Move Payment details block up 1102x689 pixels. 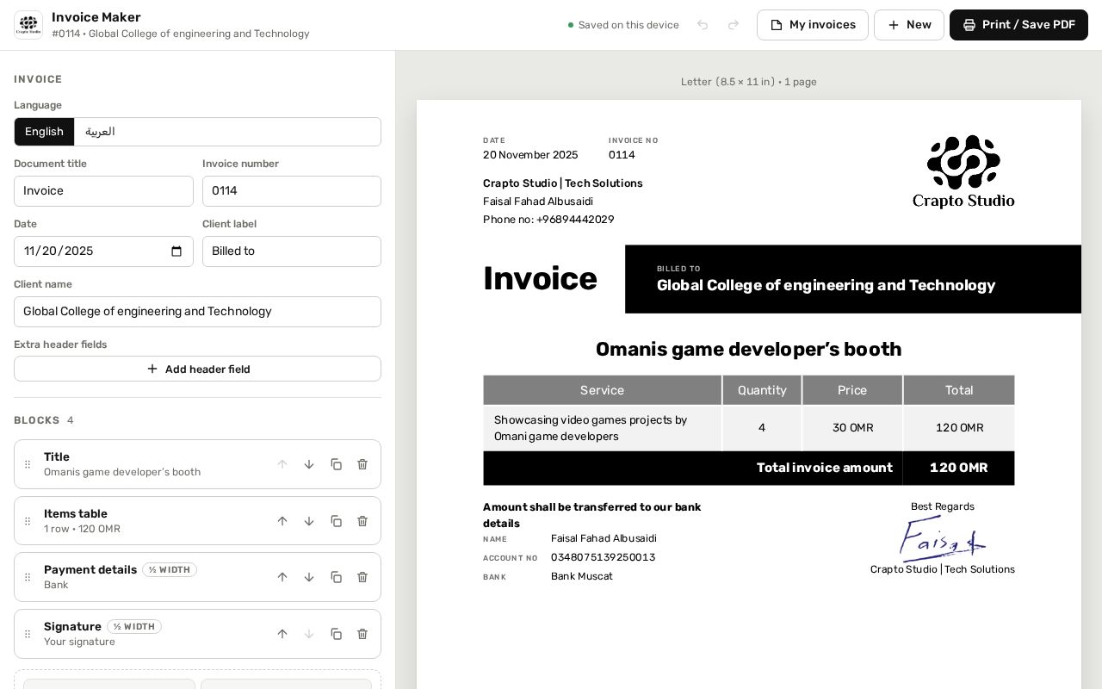[282, 577]
